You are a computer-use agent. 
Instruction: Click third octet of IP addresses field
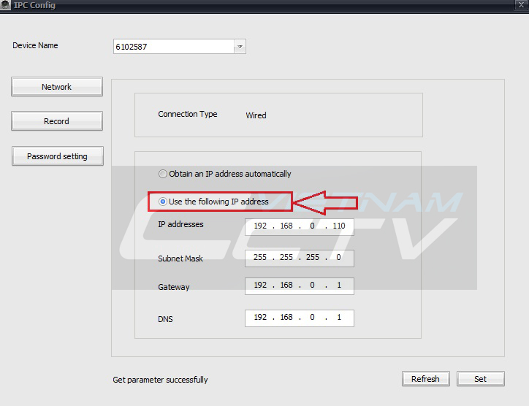312,226
